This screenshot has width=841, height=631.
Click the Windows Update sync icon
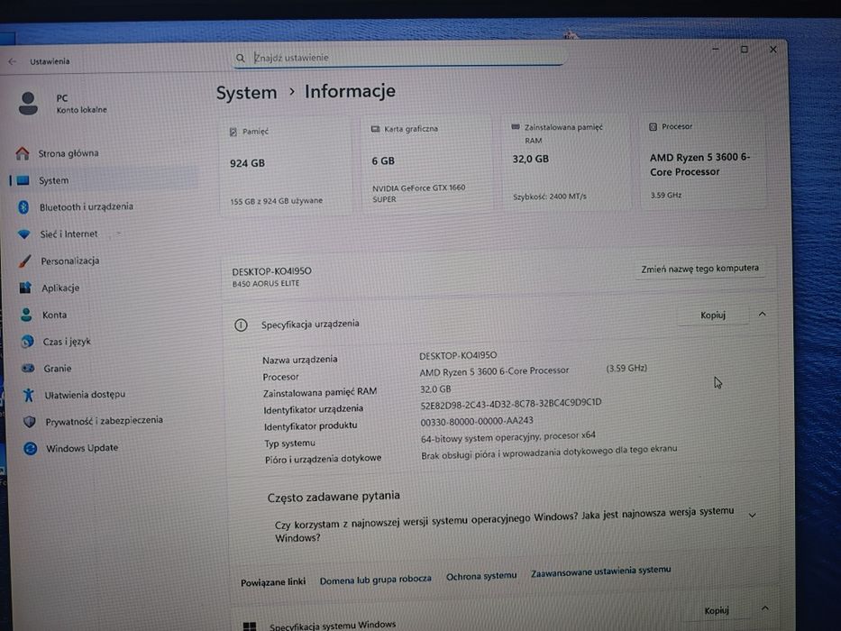pos(31,448)
